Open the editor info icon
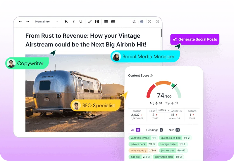 pos(157,22)
